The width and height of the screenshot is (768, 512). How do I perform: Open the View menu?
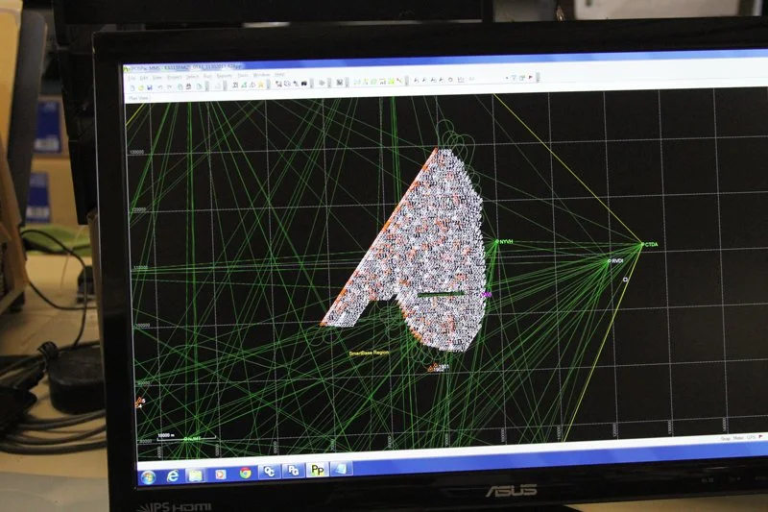[x=156, y=78]
